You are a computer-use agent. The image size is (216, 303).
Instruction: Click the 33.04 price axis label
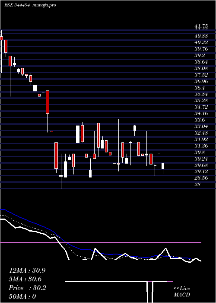tap(201, 126)
